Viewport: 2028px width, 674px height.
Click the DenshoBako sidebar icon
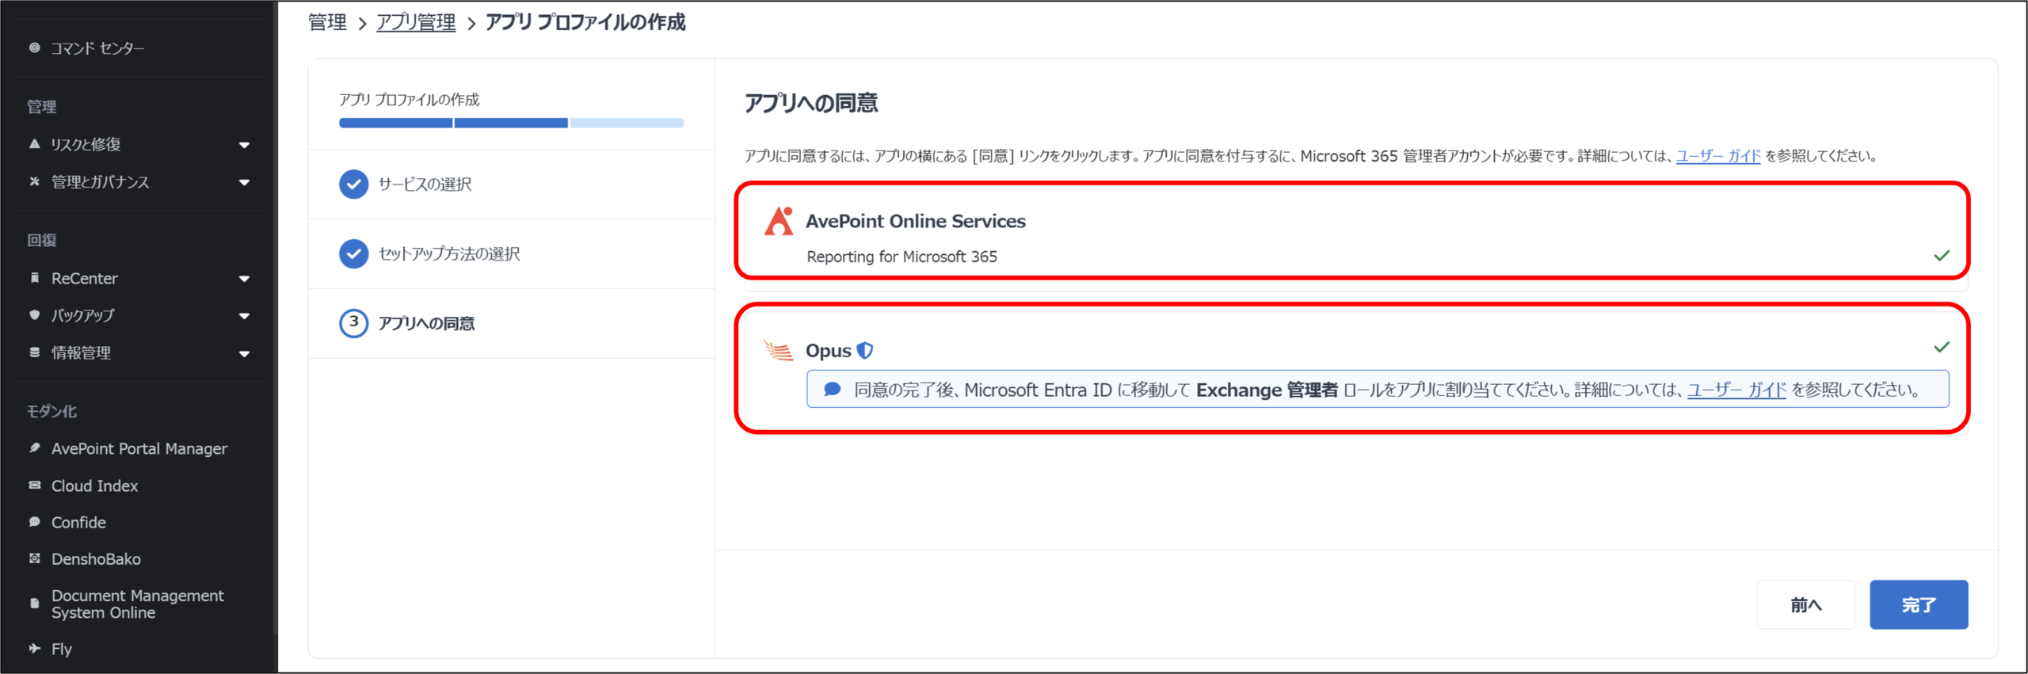click(35, 558)
